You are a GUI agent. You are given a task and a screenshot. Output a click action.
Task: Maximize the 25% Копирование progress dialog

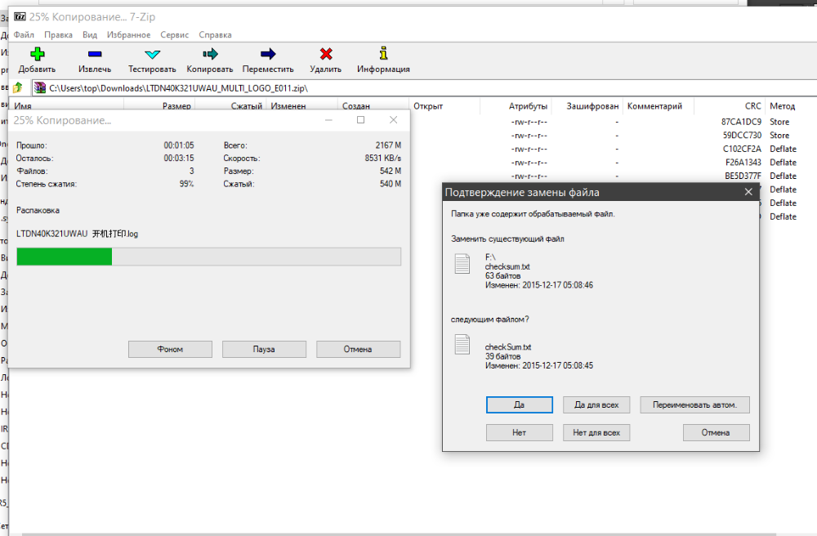[360, 120]
